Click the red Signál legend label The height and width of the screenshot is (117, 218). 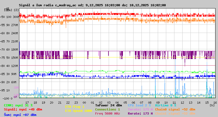coord(23,109)
